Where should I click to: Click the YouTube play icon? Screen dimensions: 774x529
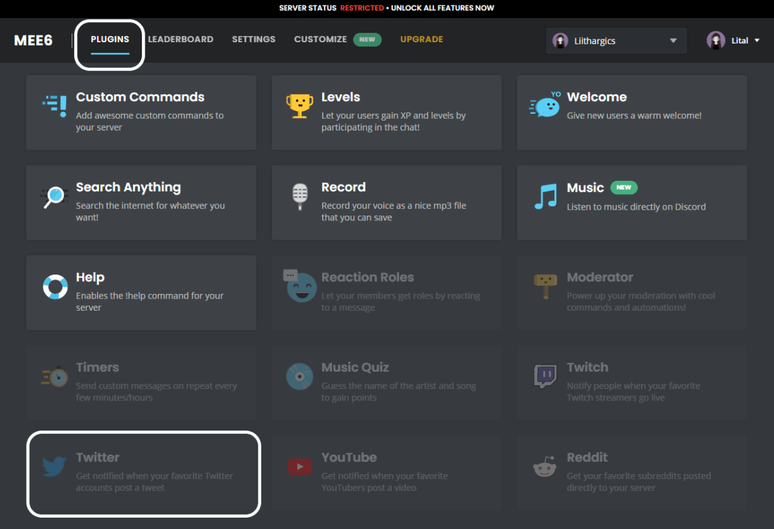coord(300,467)
